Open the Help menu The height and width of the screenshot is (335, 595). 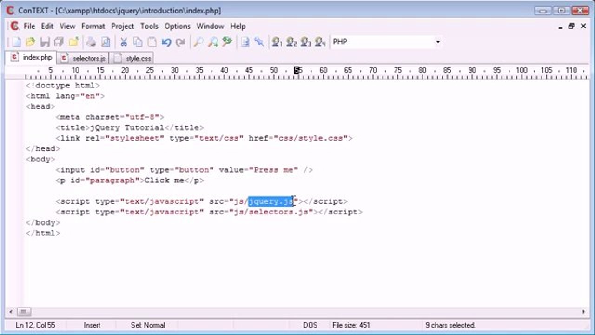tap(238, 26)
